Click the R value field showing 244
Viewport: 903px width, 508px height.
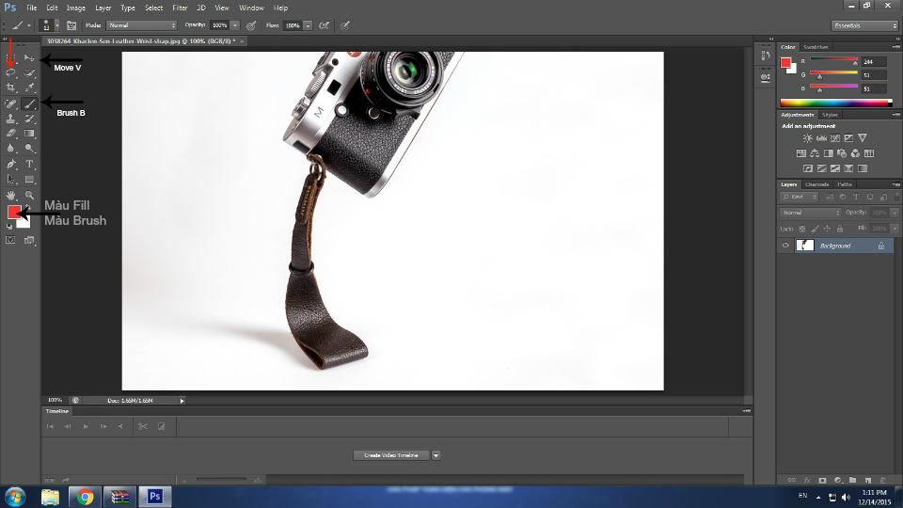tap(874, 62)
